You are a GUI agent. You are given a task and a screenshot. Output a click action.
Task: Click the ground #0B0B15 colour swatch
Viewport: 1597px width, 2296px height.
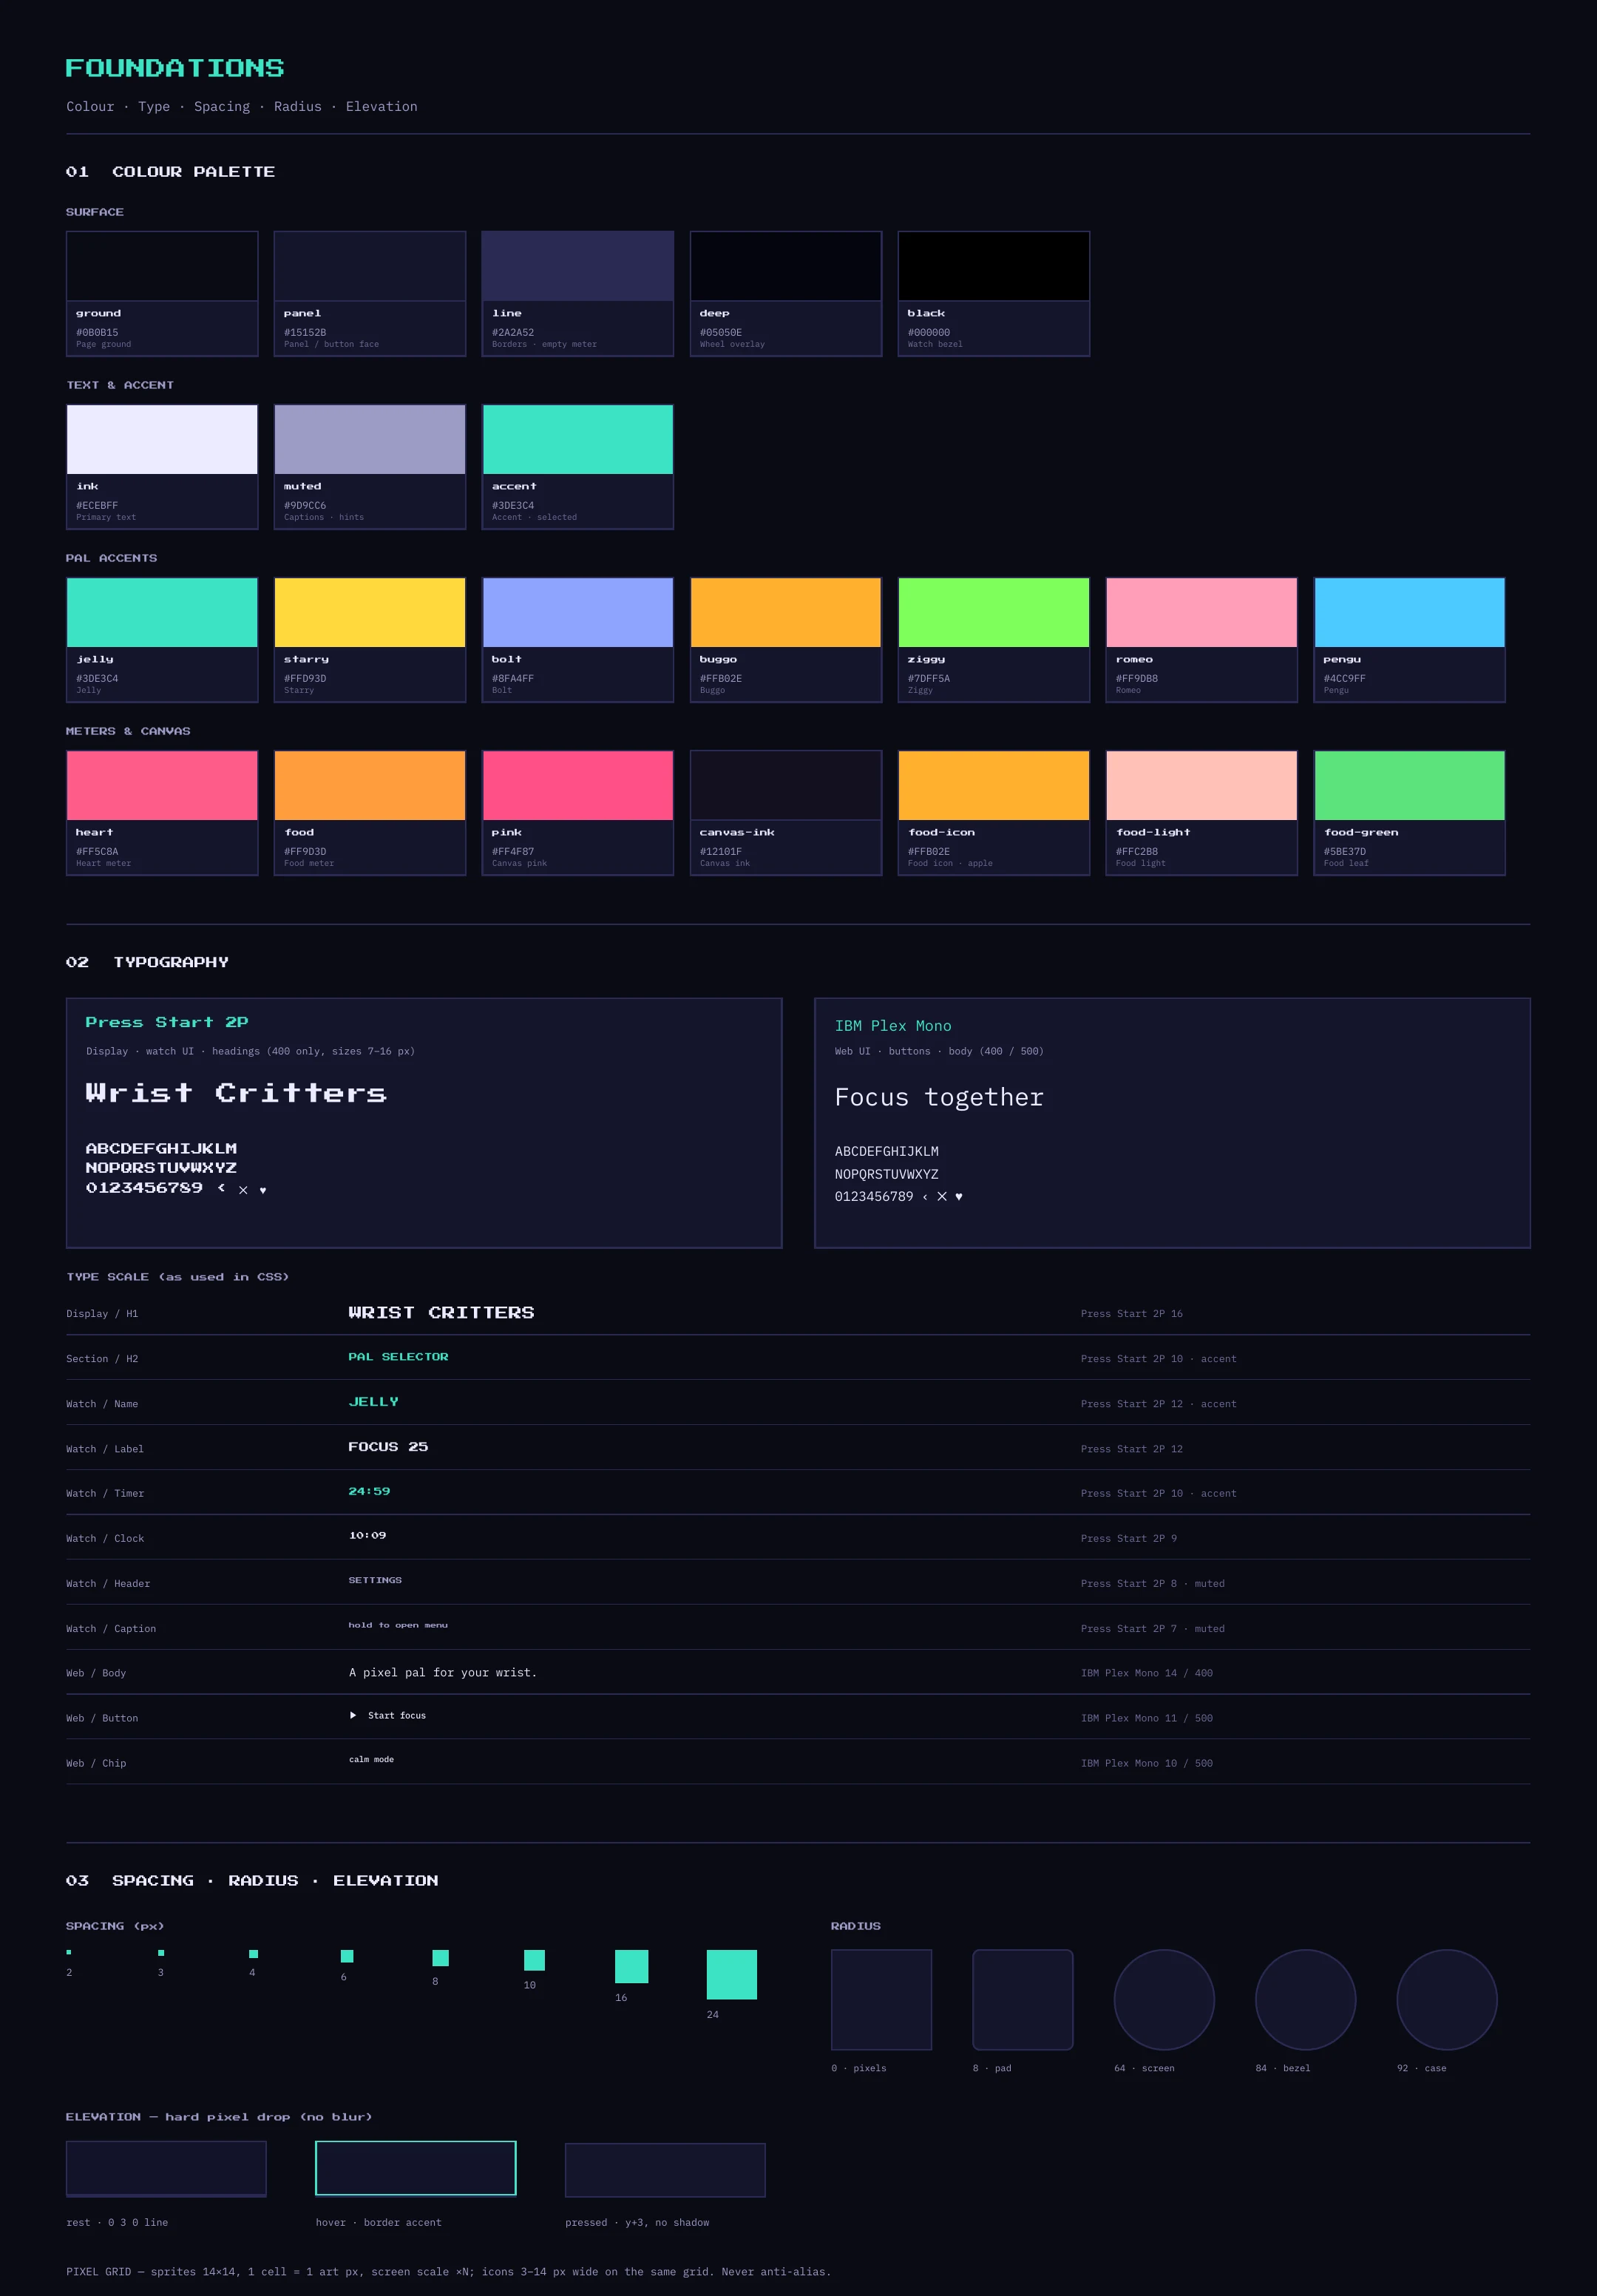click(x=162, y=294)
